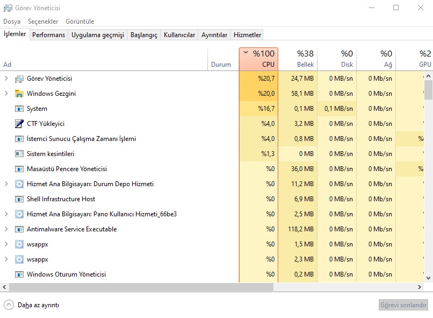Click the 58,1 MB memory value
Viewport: 433px width, 318px height.
(x=302, y=94)
